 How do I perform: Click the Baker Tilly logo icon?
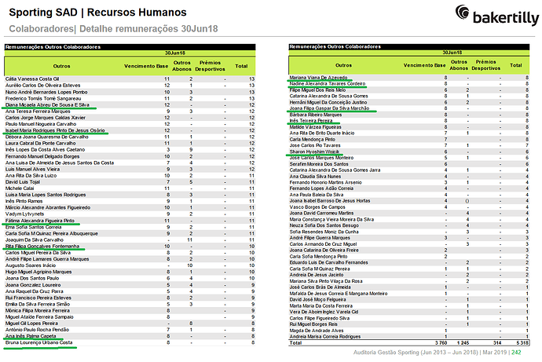point(462,13)
